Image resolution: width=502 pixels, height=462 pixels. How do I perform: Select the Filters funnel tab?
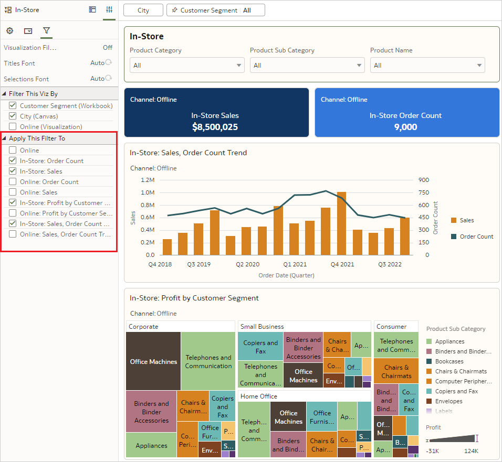coord(46,31)
